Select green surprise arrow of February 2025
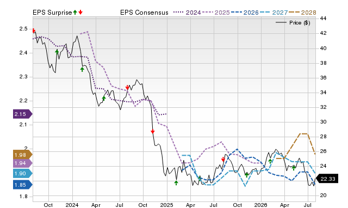The image size is (348, 208). pyautogui.click(x=176, y=182)
